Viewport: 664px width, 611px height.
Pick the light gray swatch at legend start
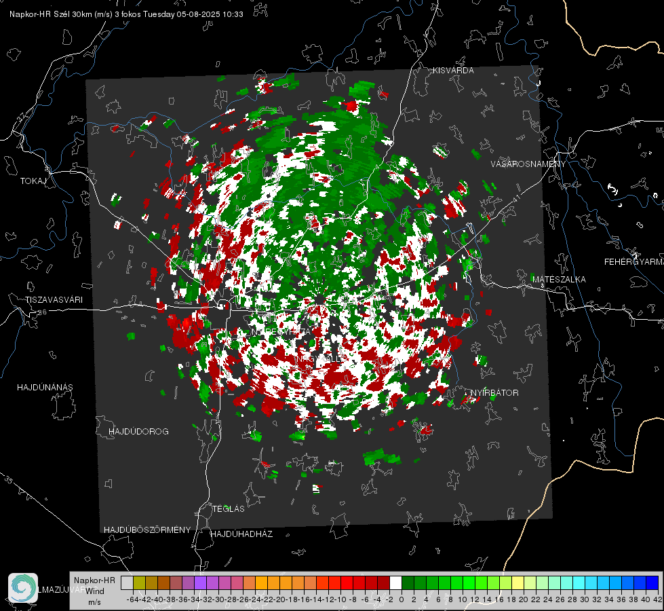(127, 582)
